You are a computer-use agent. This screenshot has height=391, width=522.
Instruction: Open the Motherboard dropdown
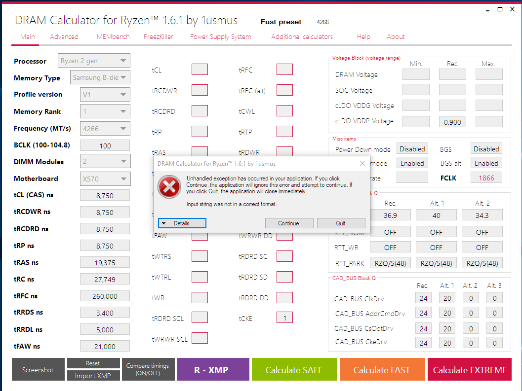[x=105, y=179]
